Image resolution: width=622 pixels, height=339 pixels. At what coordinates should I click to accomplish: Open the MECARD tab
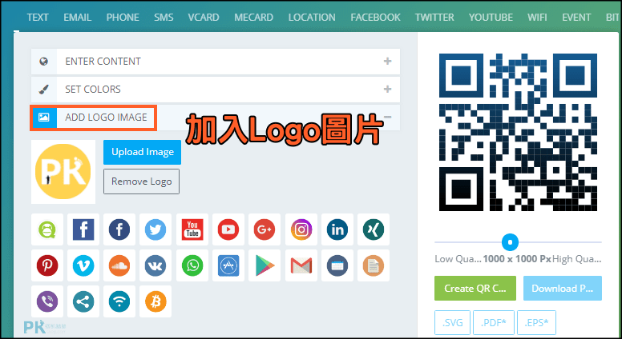click(x=253, y=18)
